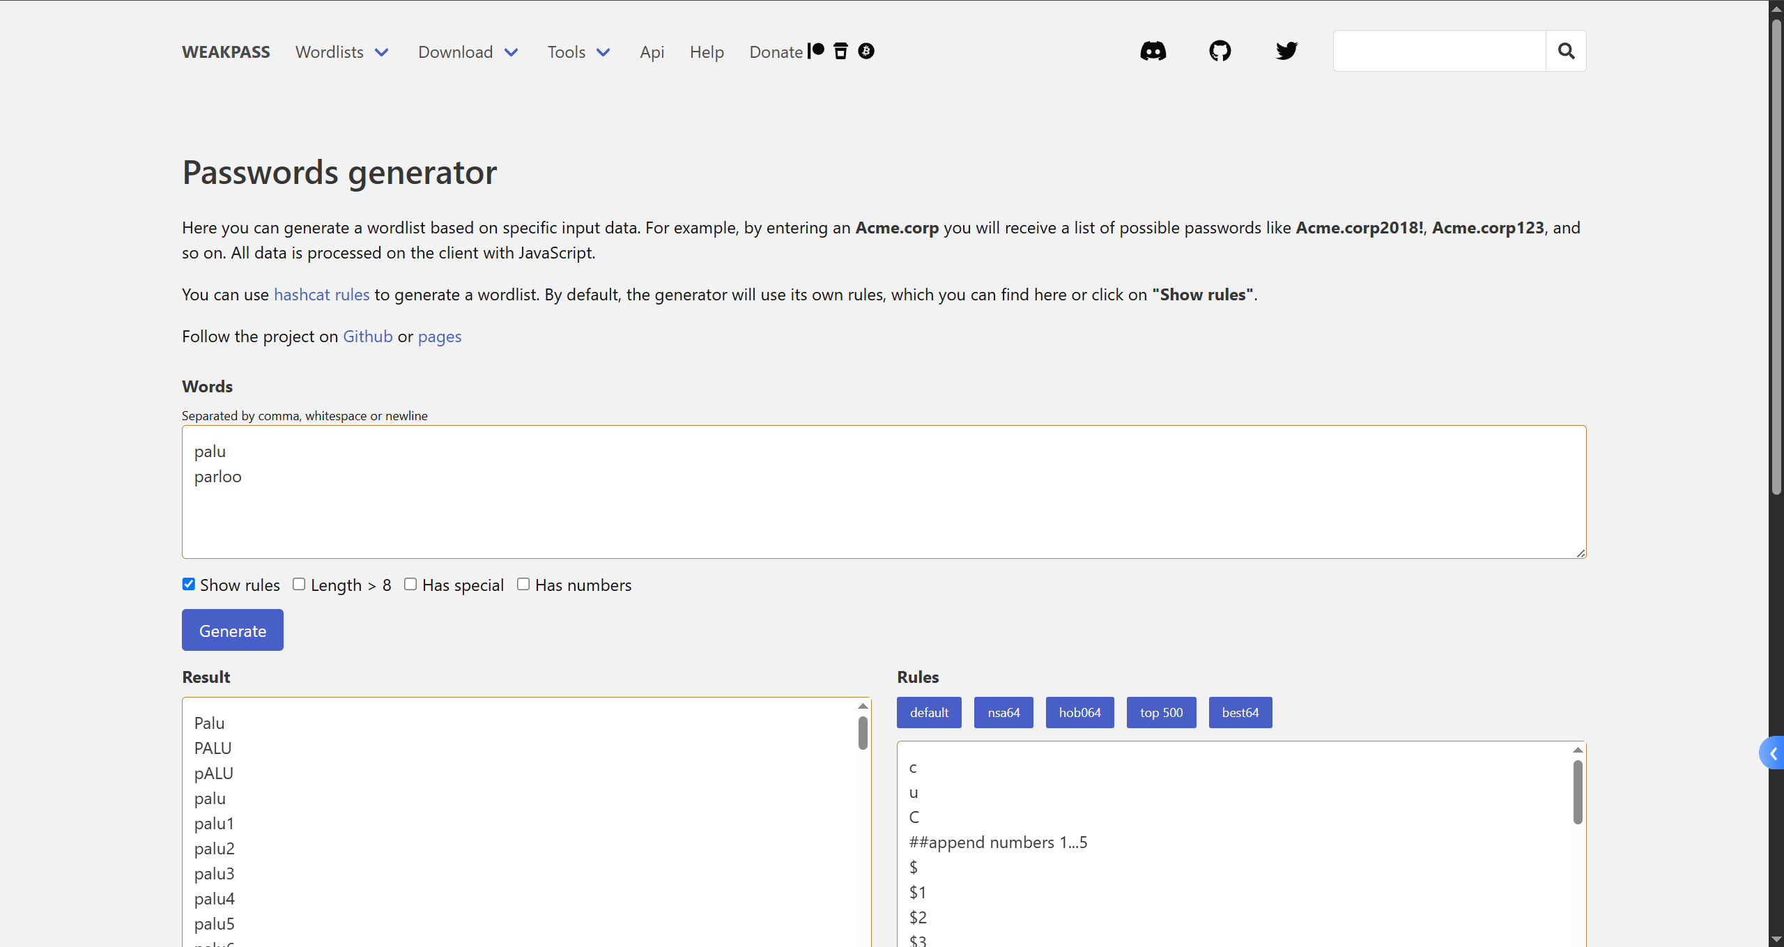Screen dimensions: 1784x947
Task: Open the Bitcoin donate icon
Action: [866, 51]
